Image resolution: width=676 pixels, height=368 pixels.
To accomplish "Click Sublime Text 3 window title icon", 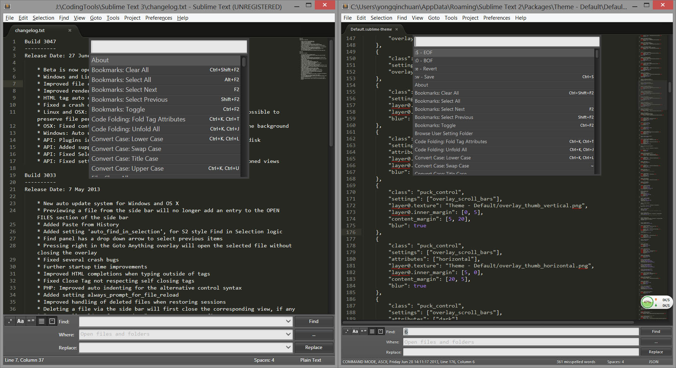I will click(x=7, y=6).
